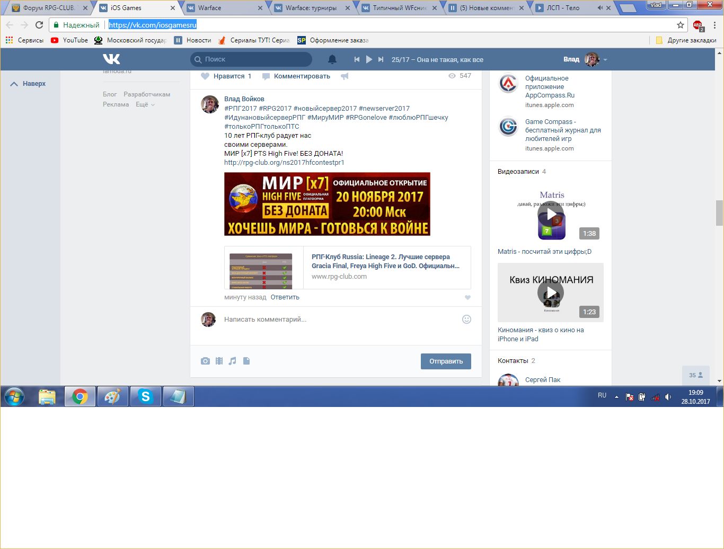Viewport: 724px width, 549px height.
Task: Attach audio with the music note icon
Action: [232, 361]
